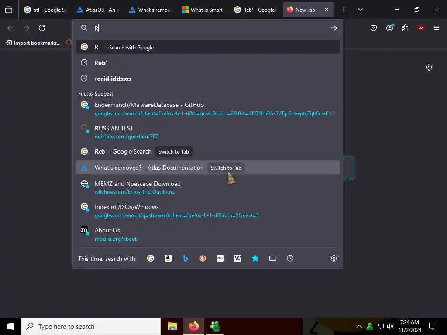
Task: Open the notification center icon
Action: (x=433, y=326)
